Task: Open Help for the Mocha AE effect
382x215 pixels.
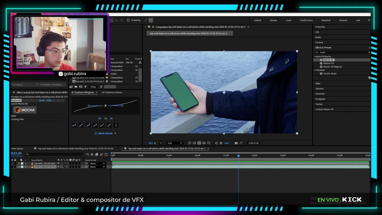Action: click(49, 100)
